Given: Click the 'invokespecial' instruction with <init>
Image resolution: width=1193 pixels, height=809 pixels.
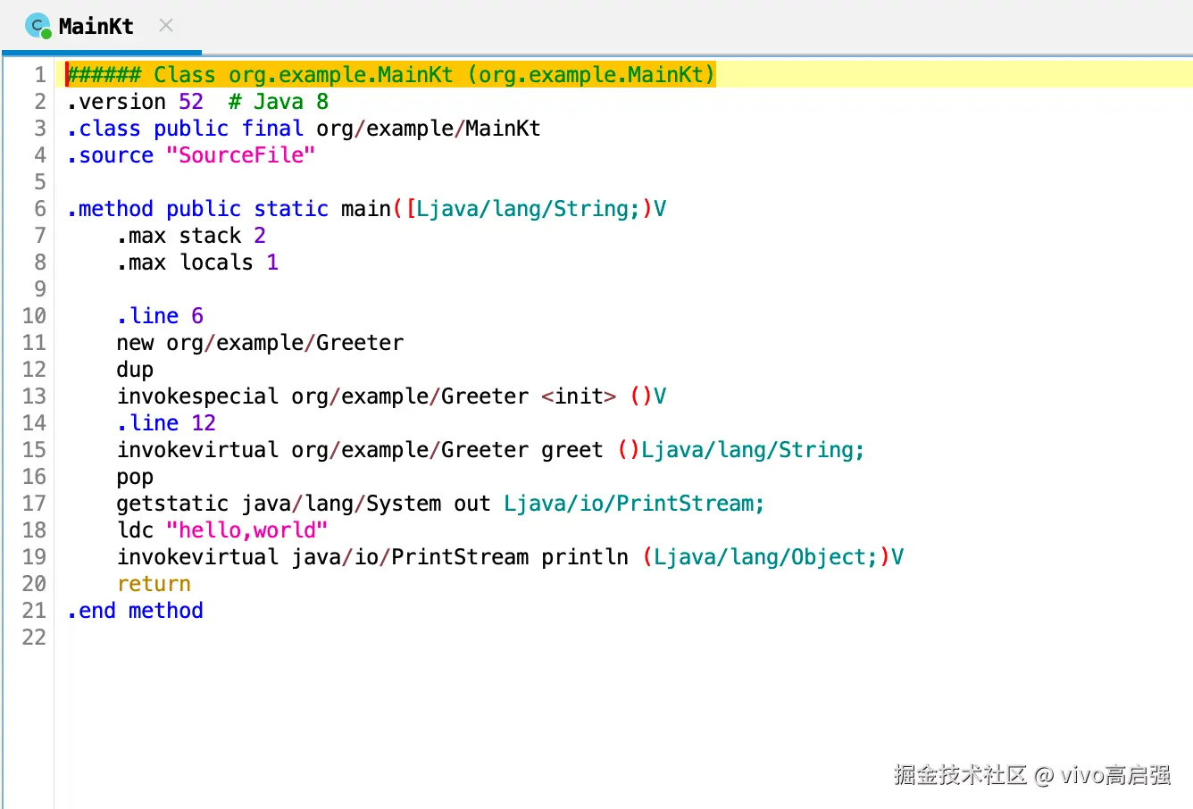Looking at the screenshot, I should (391, 396).
